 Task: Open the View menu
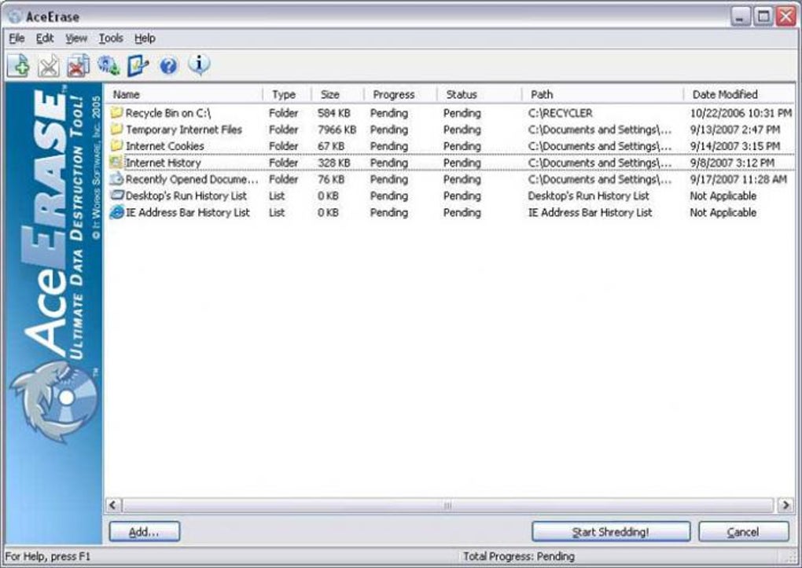76,38
